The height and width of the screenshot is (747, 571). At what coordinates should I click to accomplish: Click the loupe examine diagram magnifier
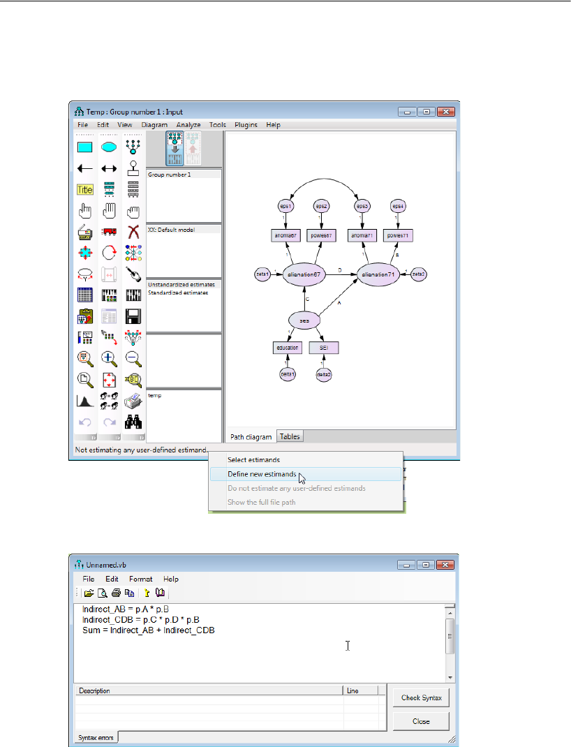[133, 380]
